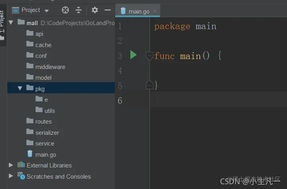The width and height of the screenshot is (287, 189).
Task: Click the main function name on line 3
Action: [191, 56]
